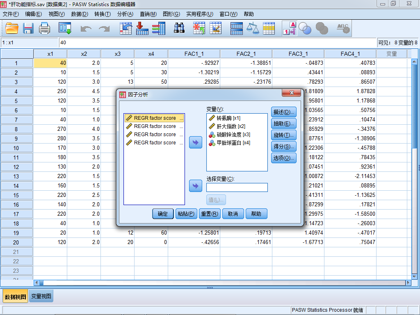Click the 帮助 button in dialog
This screenshot has height=315, width=420.
pos(256,214)
